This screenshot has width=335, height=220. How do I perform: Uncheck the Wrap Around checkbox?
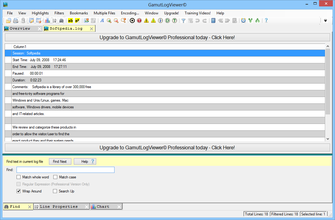(x=19, y=191)
